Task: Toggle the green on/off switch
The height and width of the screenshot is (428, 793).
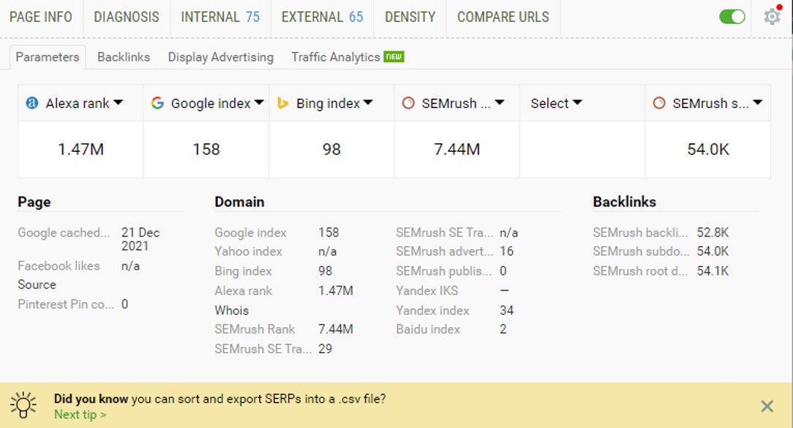Action: pos(732,17)
